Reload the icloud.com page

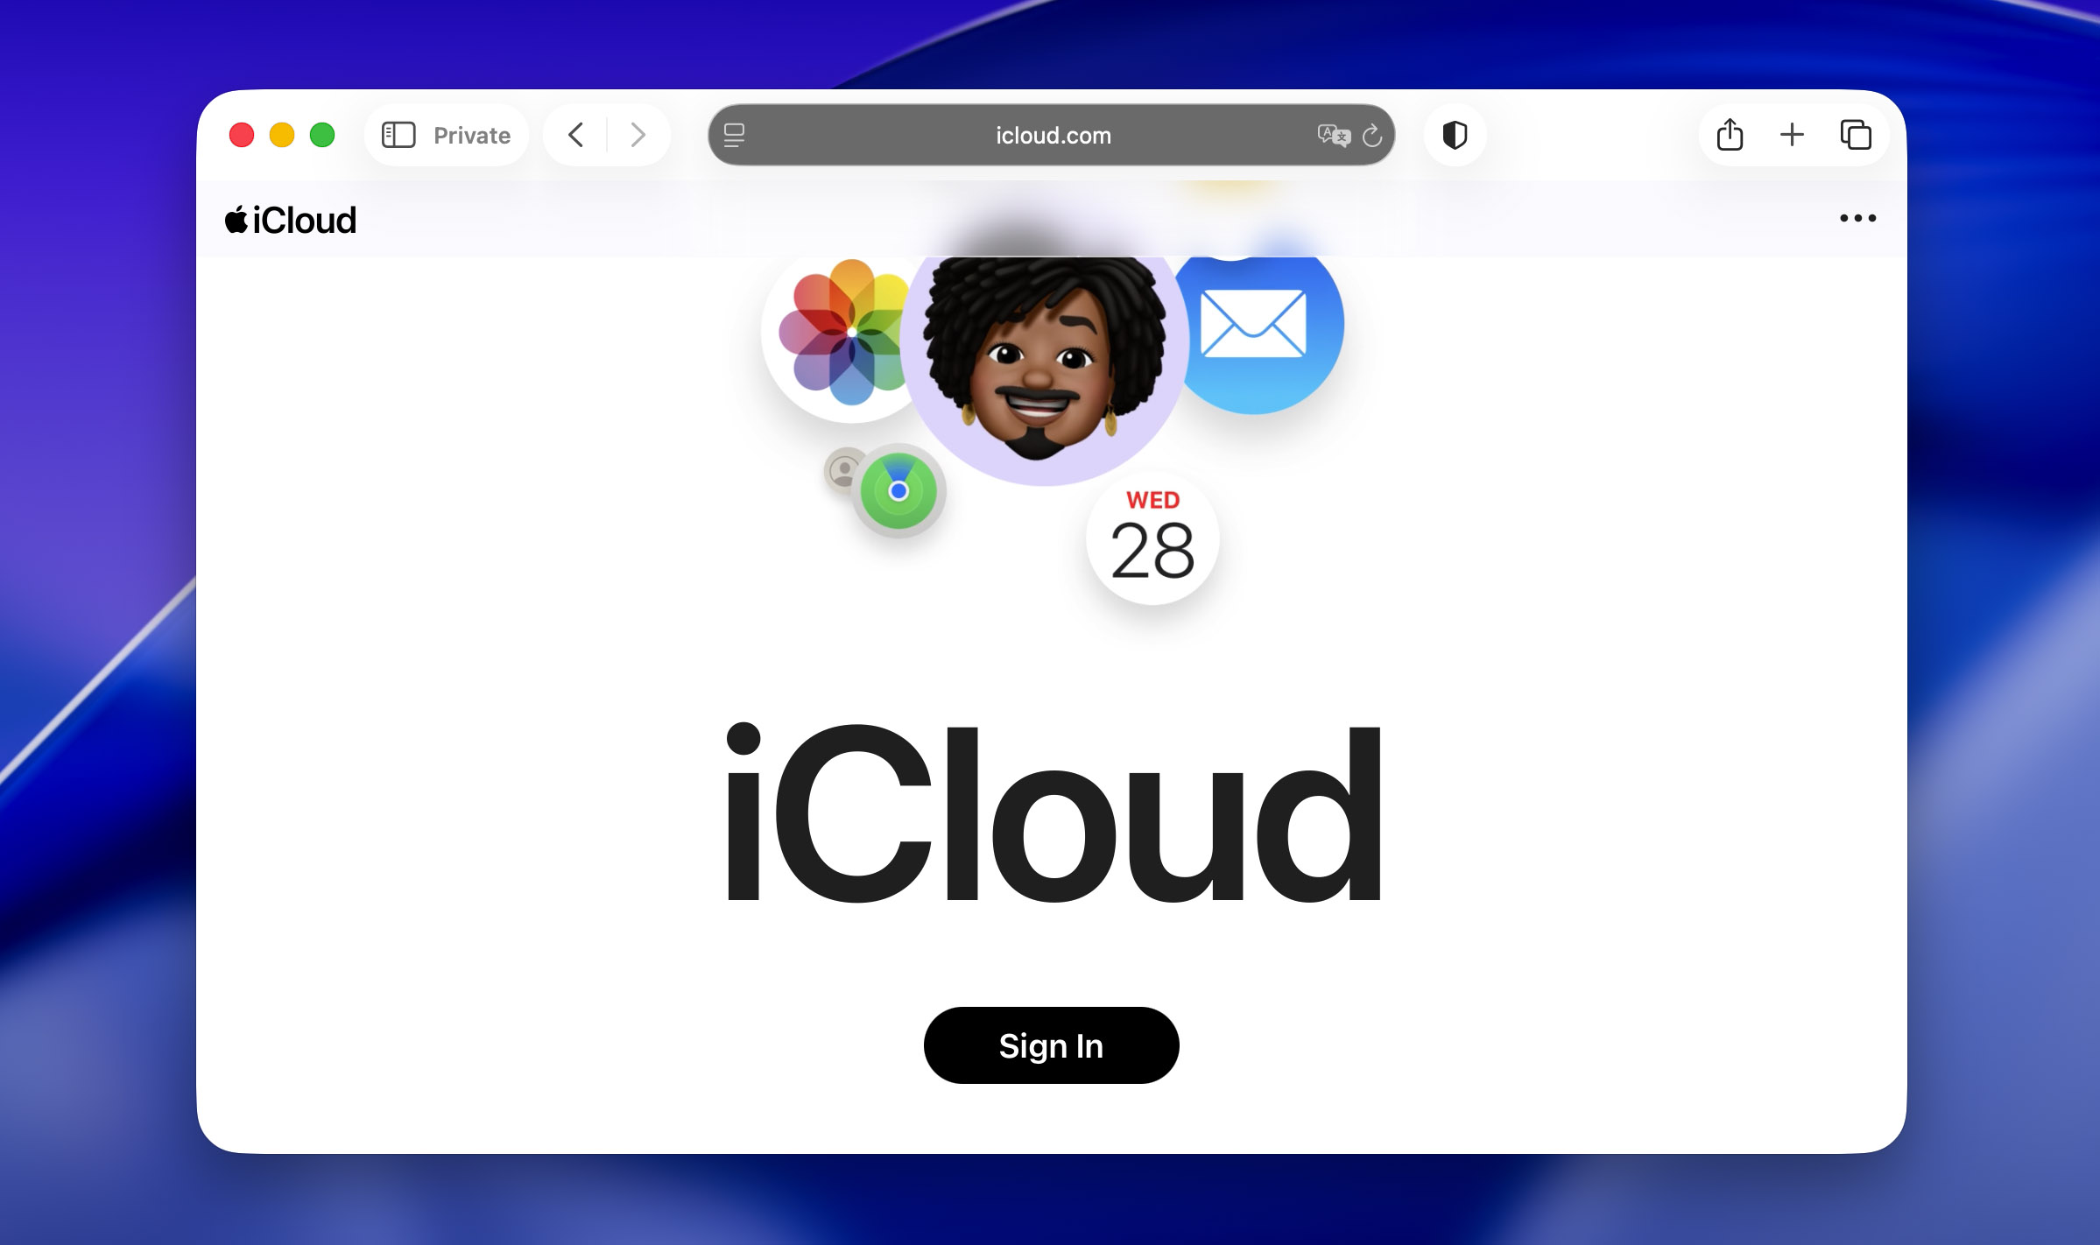click(1372, 135)
